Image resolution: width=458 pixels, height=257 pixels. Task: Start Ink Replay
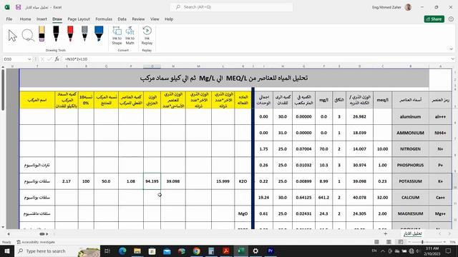(147, 36)
